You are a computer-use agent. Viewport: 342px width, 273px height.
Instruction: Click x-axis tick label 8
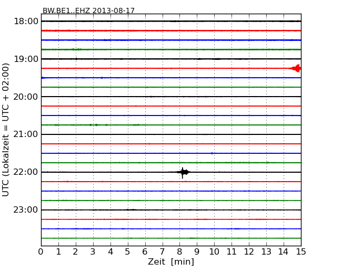tap(180, 251)
